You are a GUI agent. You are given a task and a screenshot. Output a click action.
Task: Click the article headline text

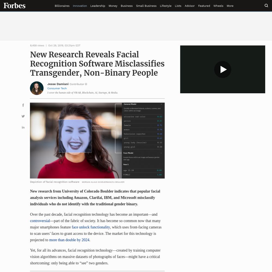coord(97,63)
